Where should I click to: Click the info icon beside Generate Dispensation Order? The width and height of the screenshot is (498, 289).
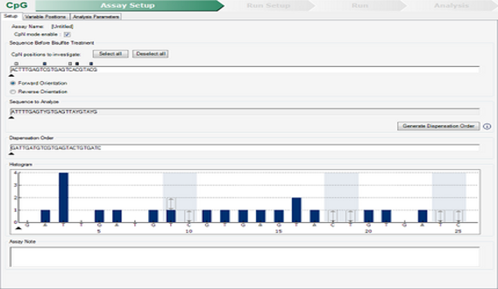tap(487, 127)
